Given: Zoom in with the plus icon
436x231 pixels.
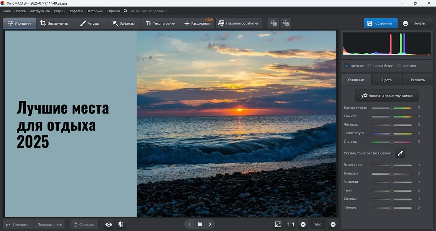Looking at the screenshot, I should [333, 224].
